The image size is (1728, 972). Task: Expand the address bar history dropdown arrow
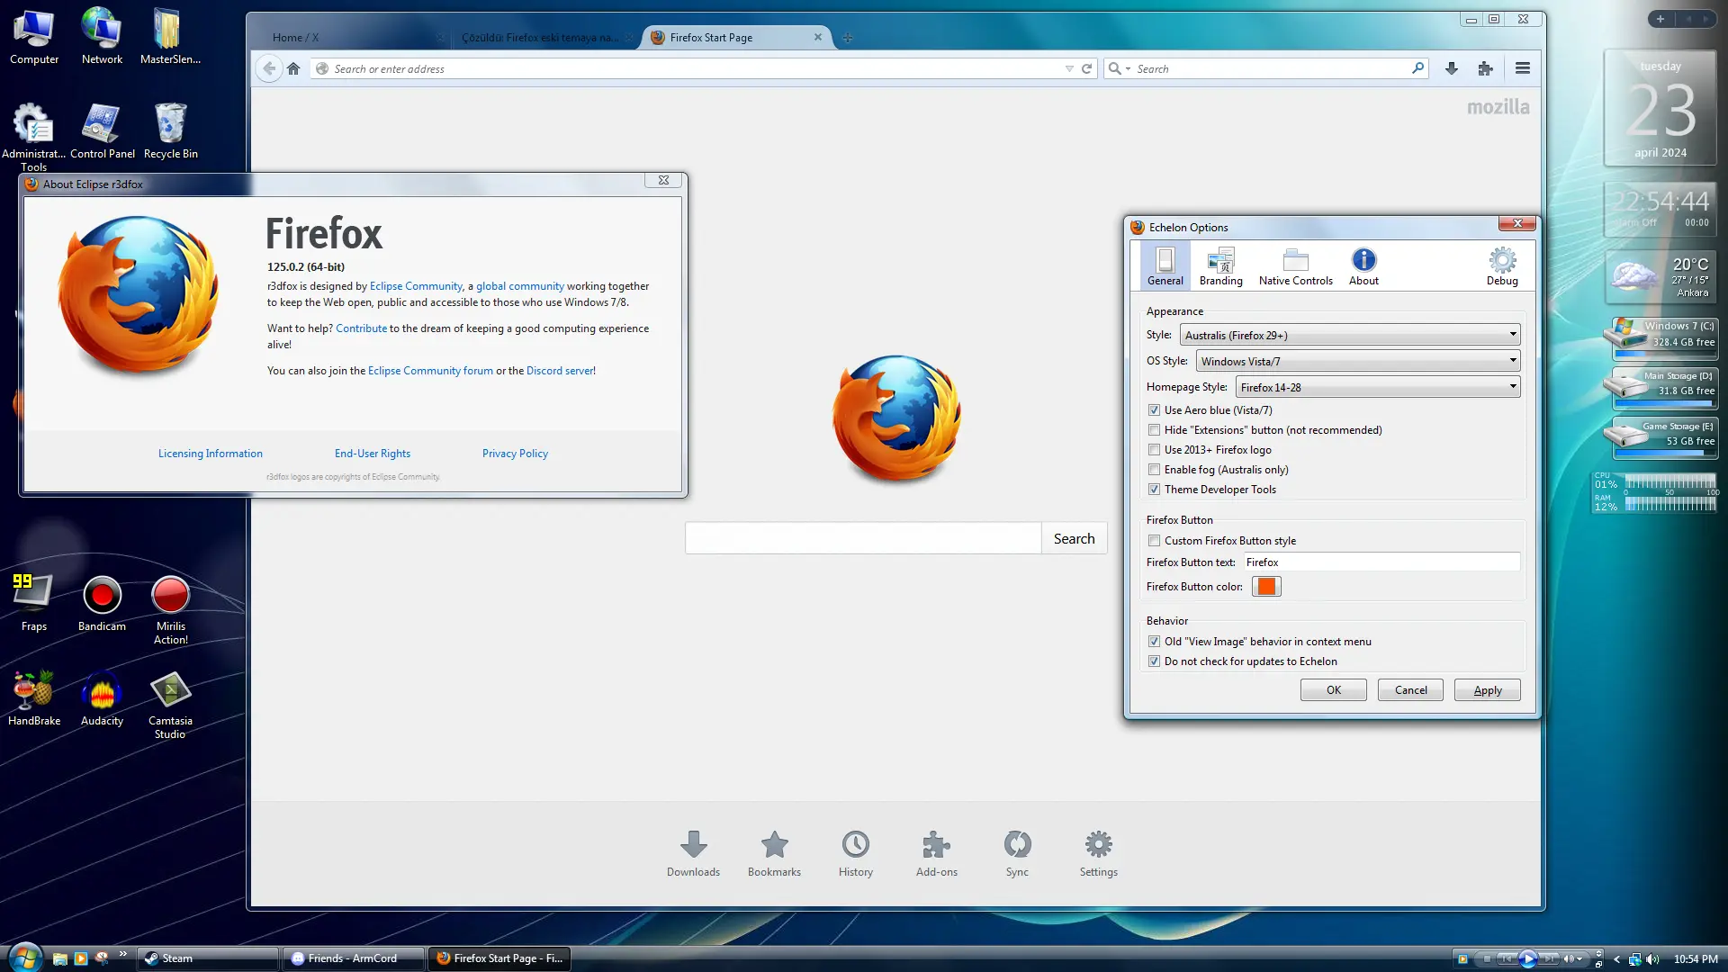(1069, 68)
